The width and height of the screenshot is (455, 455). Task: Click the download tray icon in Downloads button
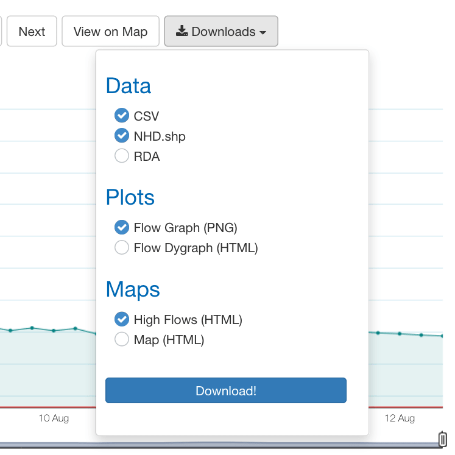(182, 31)
